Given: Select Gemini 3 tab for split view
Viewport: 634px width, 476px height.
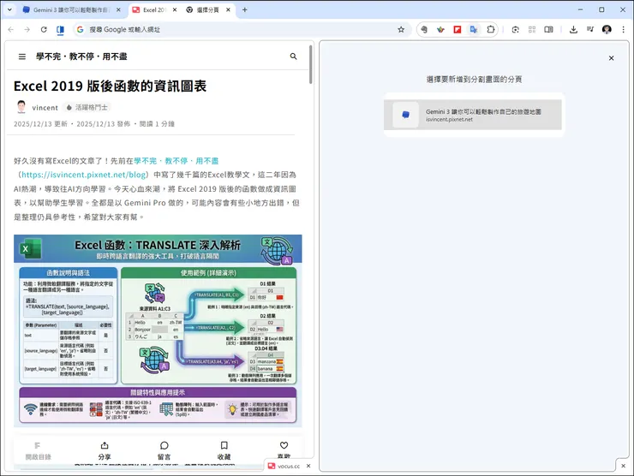Looking at the screenshot, I should click(x=473, y=115).
